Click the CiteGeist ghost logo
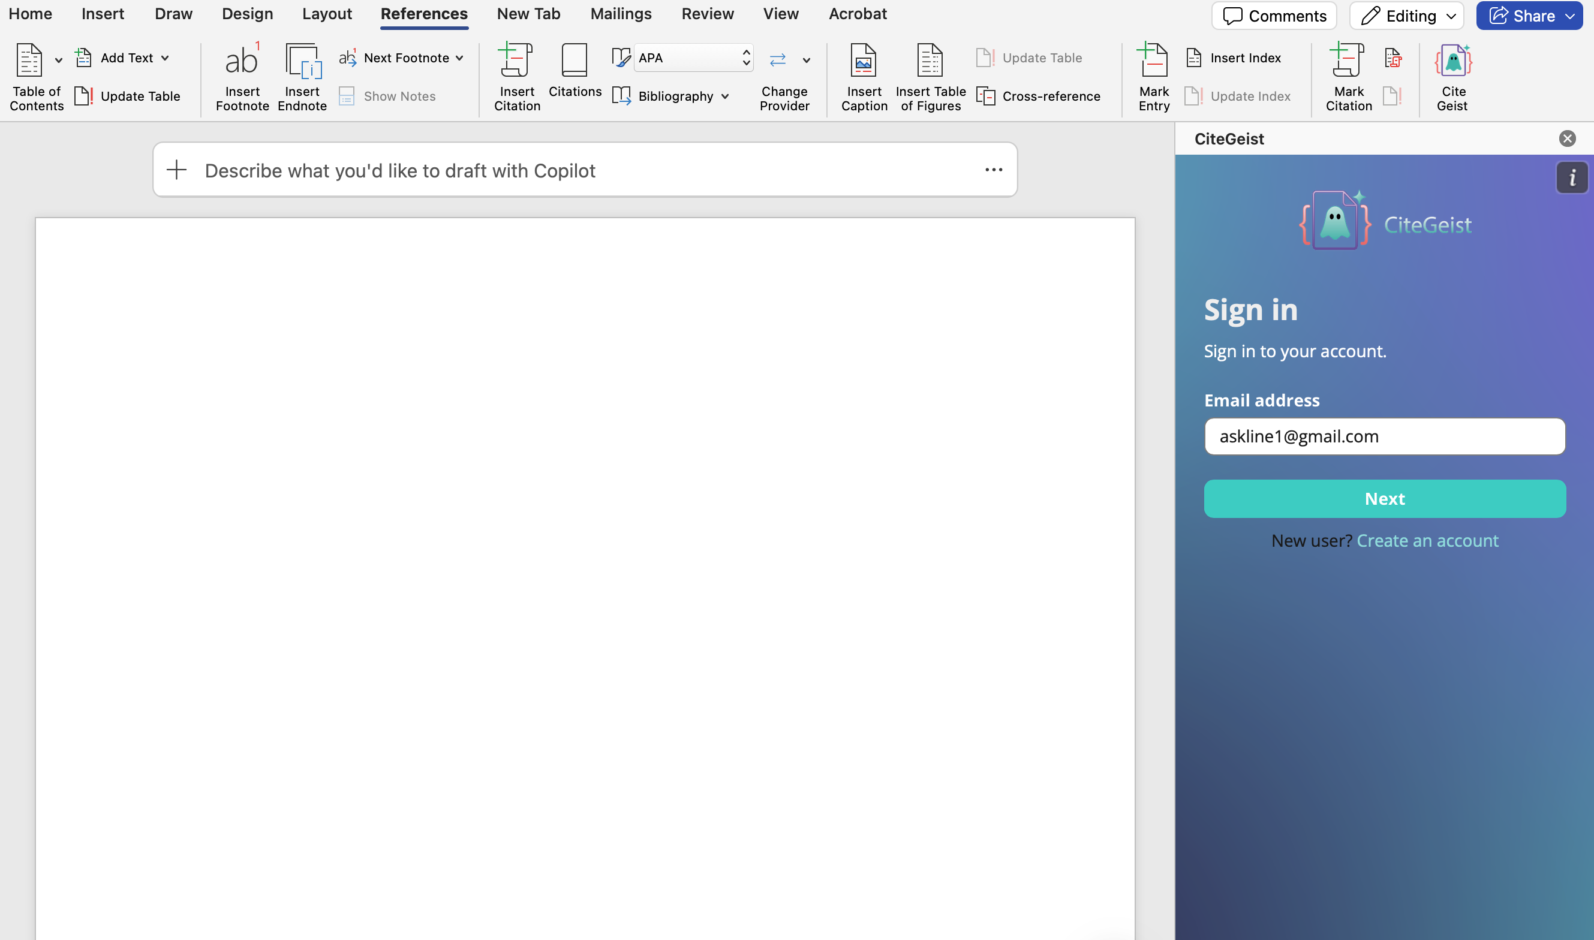 (x=1334, y=220)
